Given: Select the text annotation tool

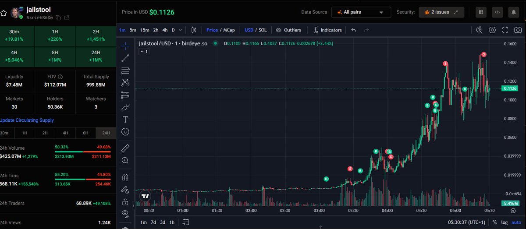Looking at the screenshot, I should tap(125, 119).
